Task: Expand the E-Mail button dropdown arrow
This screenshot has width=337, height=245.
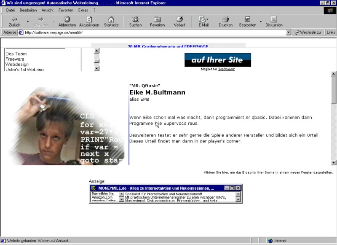Action: [207, 19]
